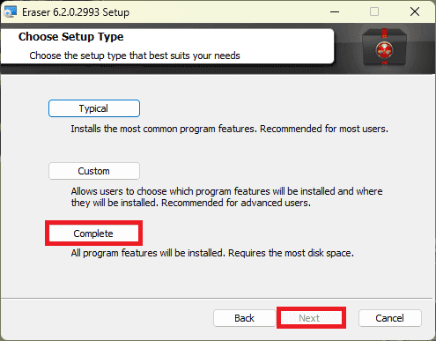Click the 'Choose Setup Type' heading

(71, 37)
